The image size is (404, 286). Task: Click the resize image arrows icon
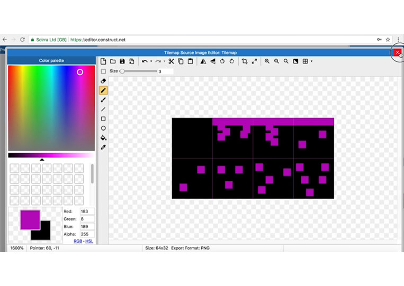coord(254,61)
